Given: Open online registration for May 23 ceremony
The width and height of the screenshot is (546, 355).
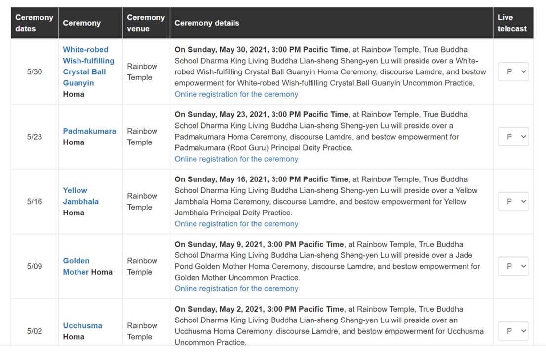Looking at the screenshot, I should [x=236, y=159].
